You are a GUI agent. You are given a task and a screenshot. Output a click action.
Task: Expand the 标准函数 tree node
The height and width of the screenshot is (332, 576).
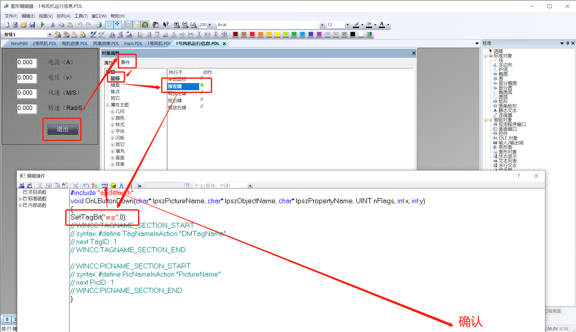tap(20, 199)
